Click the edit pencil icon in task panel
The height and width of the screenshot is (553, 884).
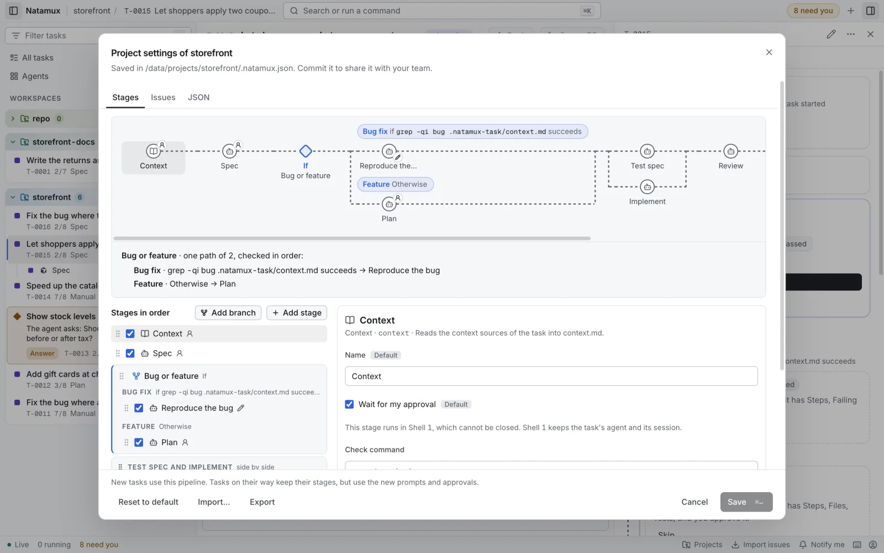(x=831, y=34)
